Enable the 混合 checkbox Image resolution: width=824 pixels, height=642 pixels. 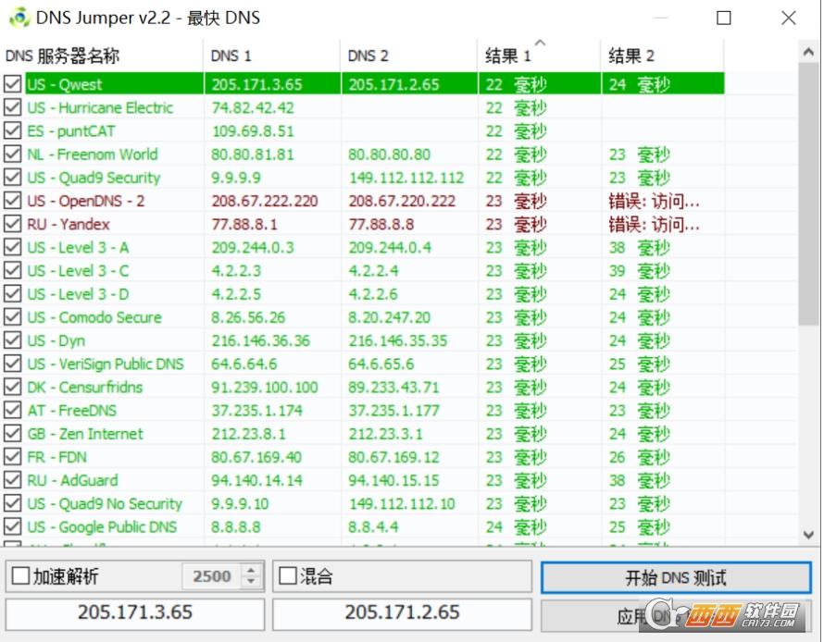pyautogui.click(x=287, y=576)
